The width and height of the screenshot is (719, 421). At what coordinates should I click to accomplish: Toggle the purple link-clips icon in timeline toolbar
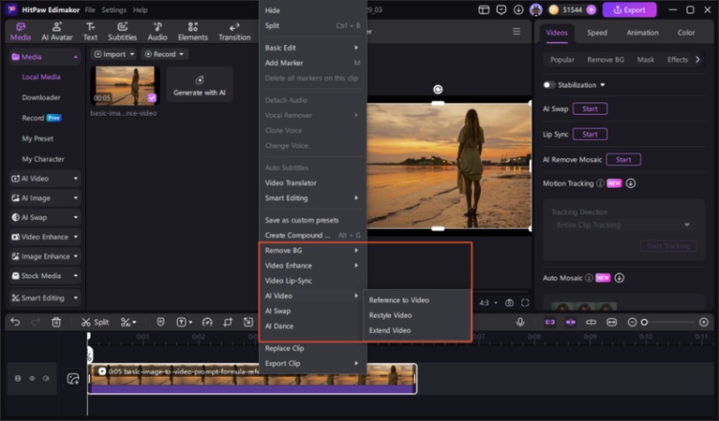coord(550,322)
